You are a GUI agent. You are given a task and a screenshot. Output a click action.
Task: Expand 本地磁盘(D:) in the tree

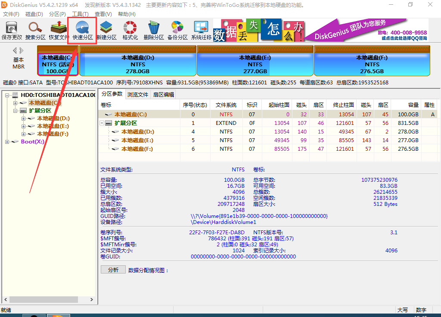pos(23,118)
